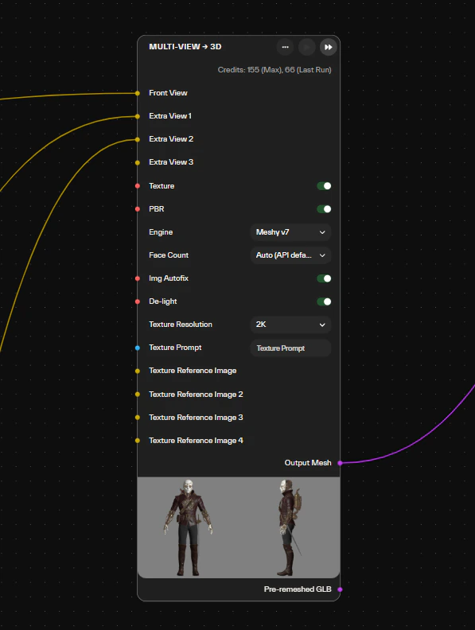Viewport: 475px width, 630px height.
Task: Click the red Texture input port
Action: tap(138, 186)
